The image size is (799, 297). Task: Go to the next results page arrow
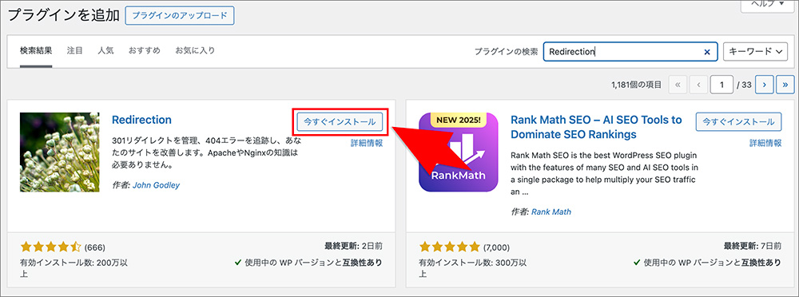[765, 85]
